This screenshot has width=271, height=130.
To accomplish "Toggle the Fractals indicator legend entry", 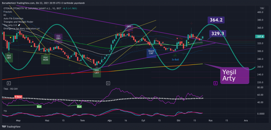I will [8, 12].
